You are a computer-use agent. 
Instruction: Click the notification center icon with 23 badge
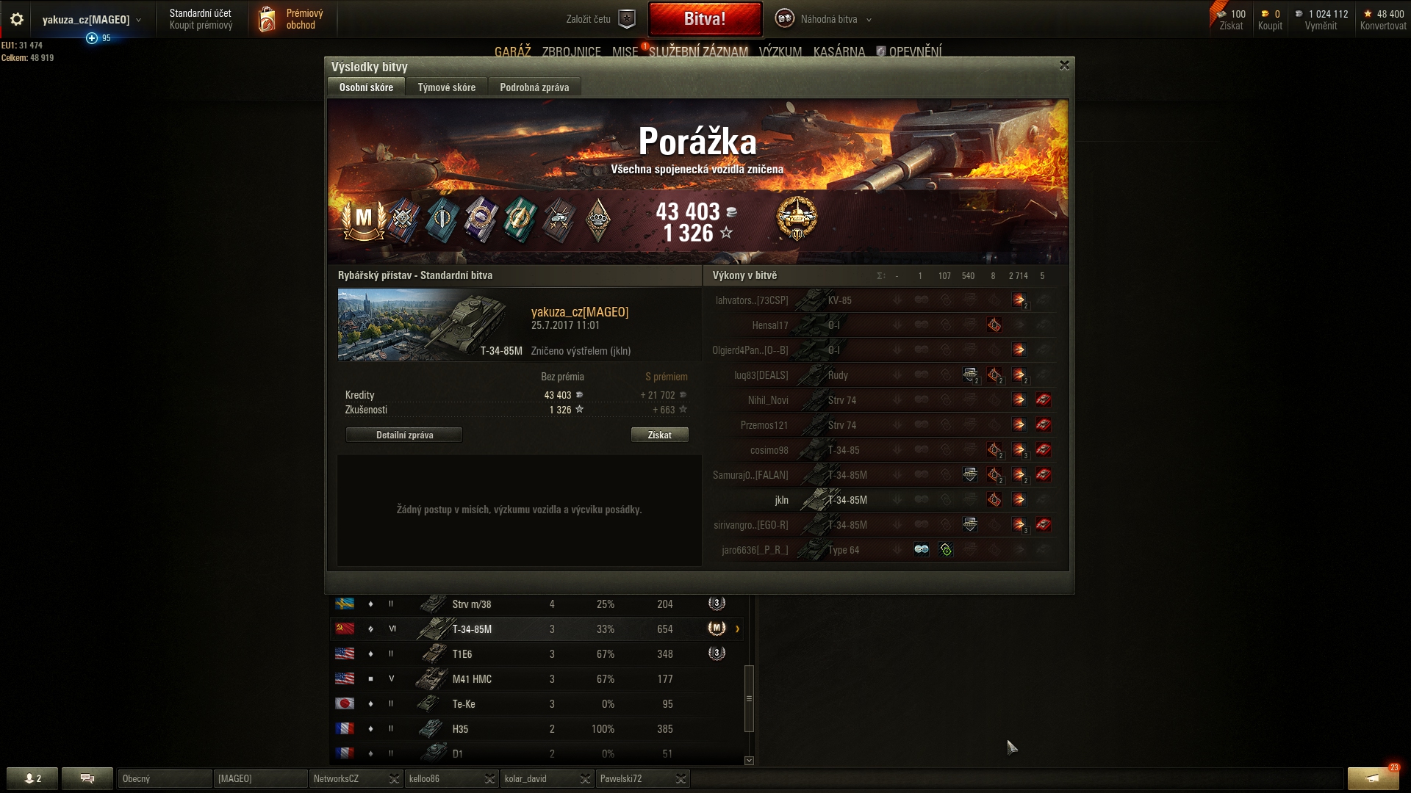1372,778
